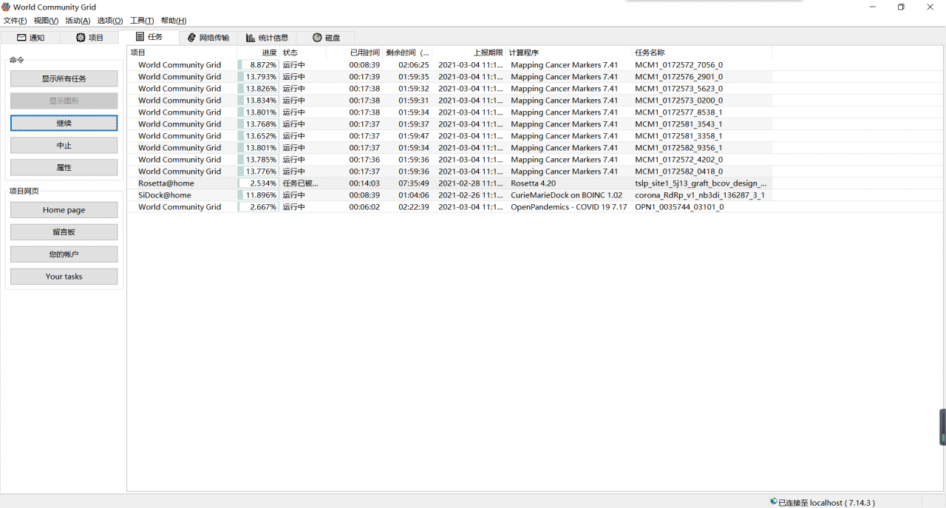Click the 任务已被... status of Rosetta task
This screenshot has height=508, width=946.
point(300,183)
